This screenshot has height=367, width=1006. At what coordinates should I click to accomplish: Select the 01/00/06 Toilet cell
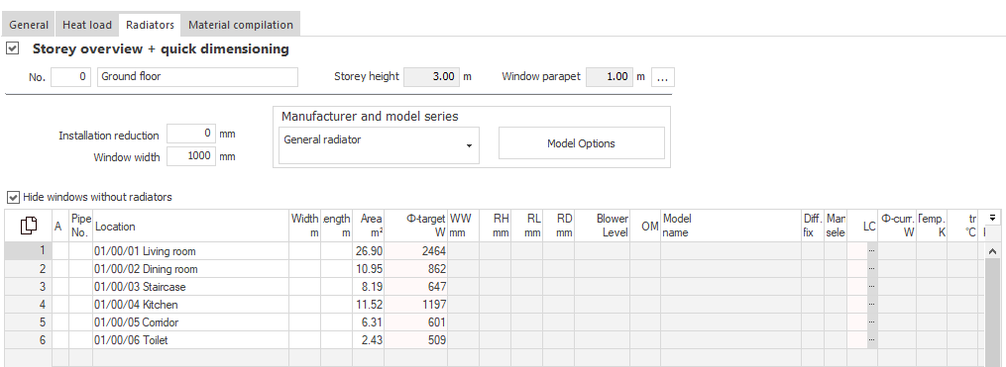tap(190, 340)
